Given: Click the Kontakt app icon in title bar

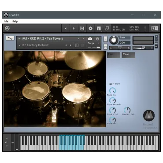Looking at the screenshot, I should pos(6,15).
